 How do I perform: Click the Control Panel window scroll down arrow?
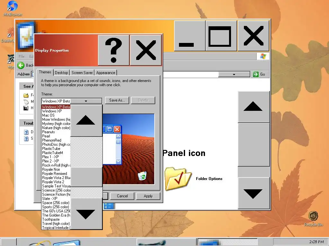[x=253, y=193]
